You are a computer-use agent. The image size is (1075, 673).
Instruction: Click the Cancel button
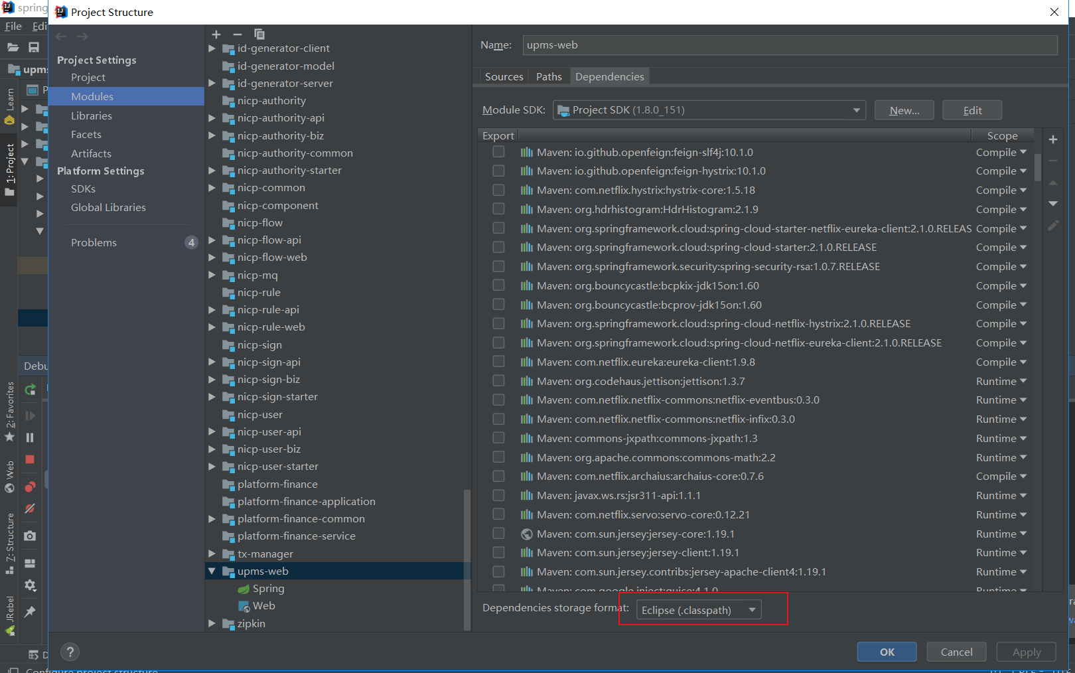pos(956,652)
